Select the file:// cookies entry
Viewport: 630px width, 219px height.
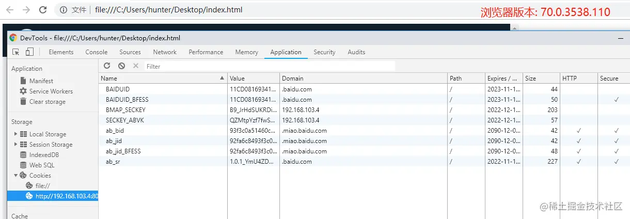click(x=42, y=186)
